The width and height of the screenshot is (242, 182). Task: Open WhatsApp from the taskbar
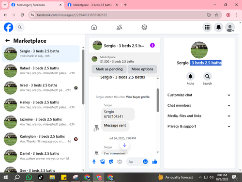tap(29, 177)
